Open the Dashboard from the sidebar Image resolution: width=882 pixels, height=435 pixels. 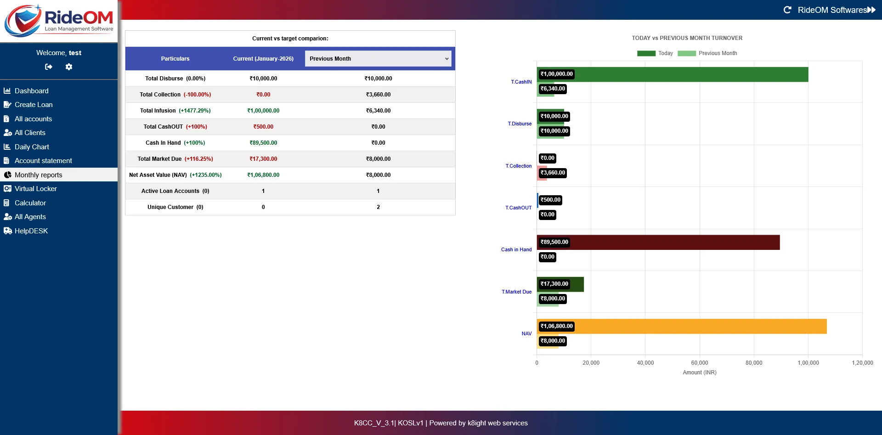[x=8, y=90]
